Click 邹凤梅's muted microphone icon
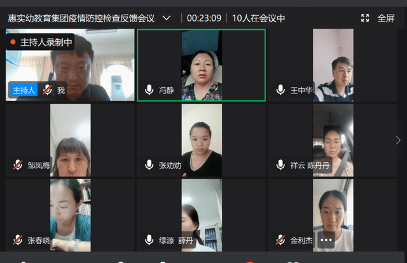The height and width of the screenshot is (263, 407). point(18,165)
